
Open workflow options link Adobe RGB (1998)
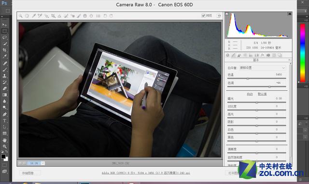tap(146, 173)
